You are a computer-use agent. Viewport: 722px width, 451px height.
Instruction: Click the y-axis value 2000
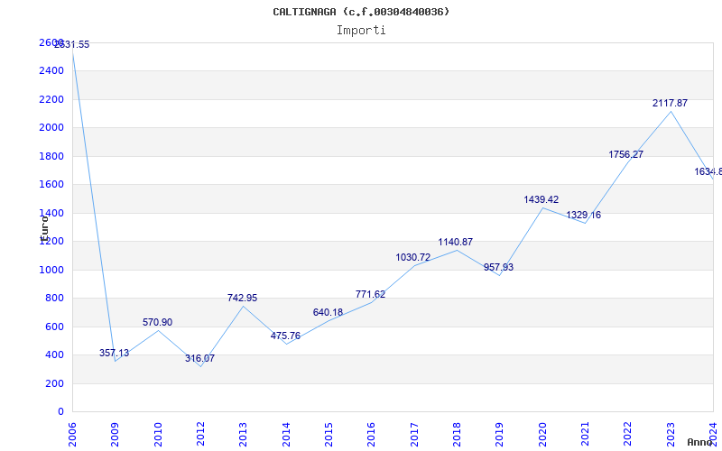click(x=51, y=127)
